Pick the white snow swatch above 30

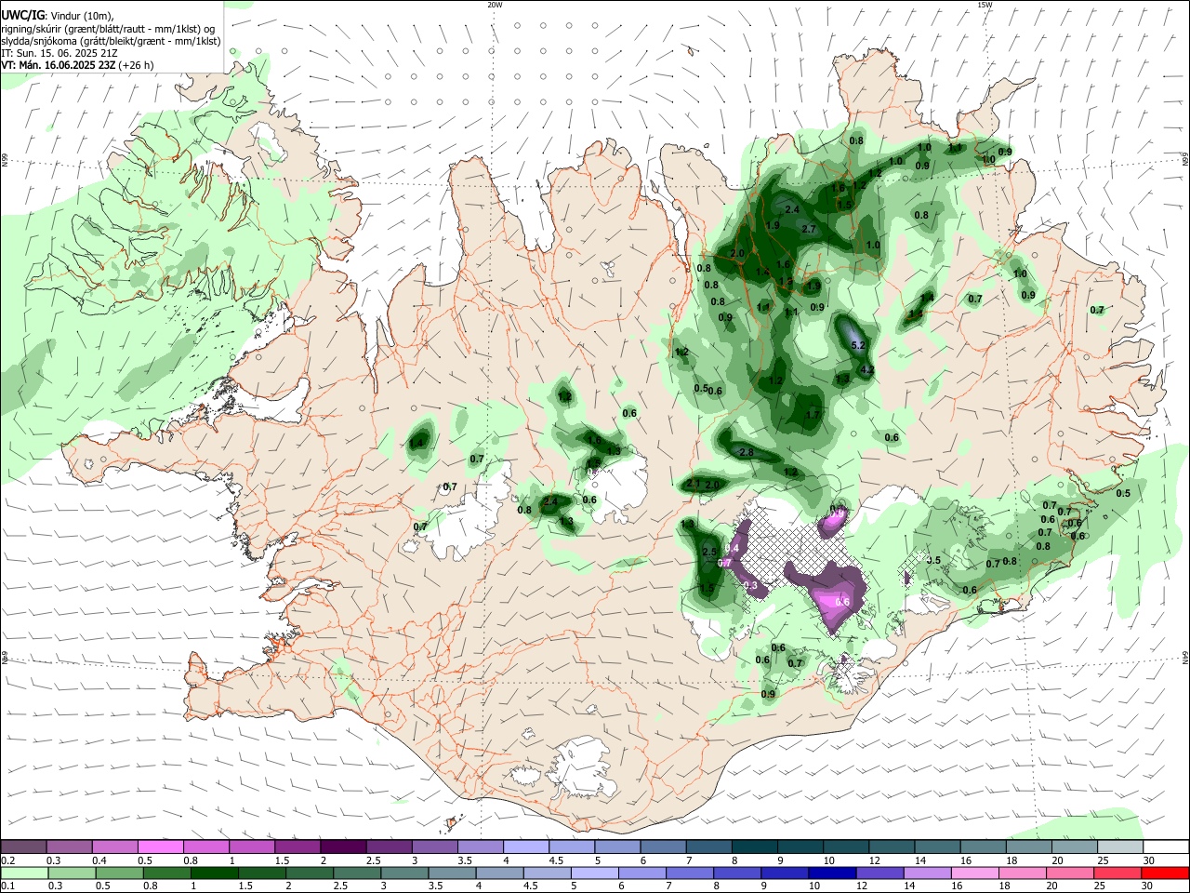click(x=1166, y=846)
